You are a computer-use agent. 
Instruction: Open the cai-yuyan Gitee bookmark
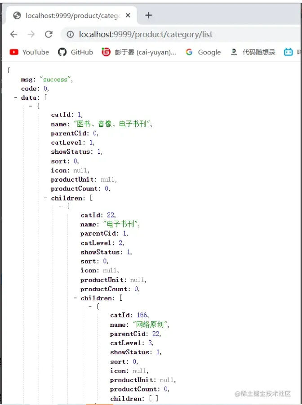point(139,52)
